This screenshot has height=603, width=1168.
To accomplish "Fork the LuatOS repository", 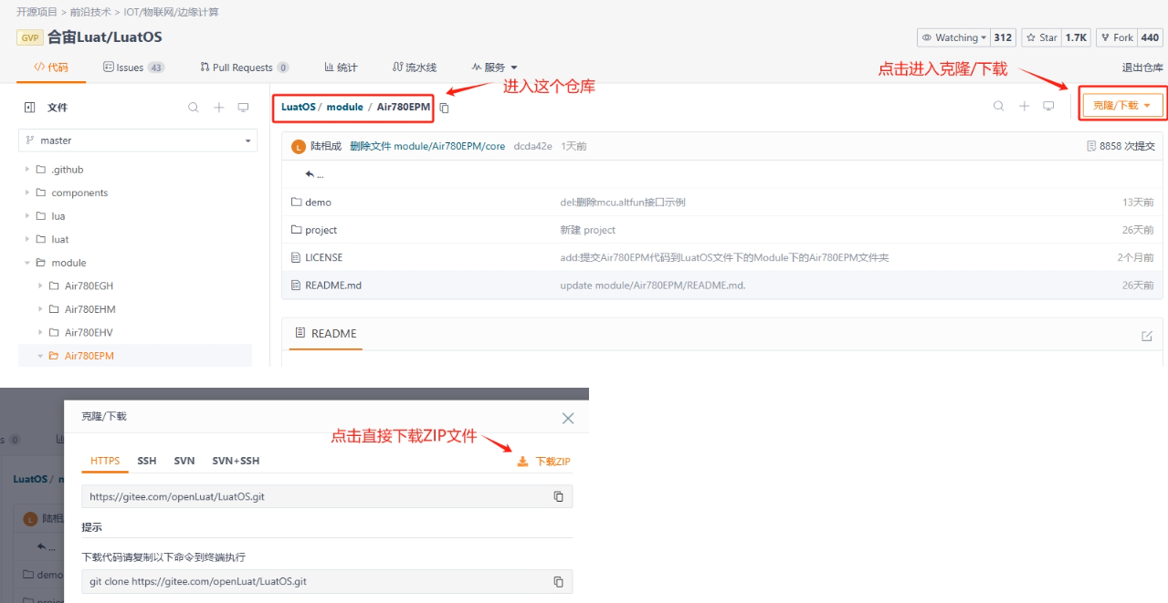I will pyautogui.click(x=1117, y=37).
